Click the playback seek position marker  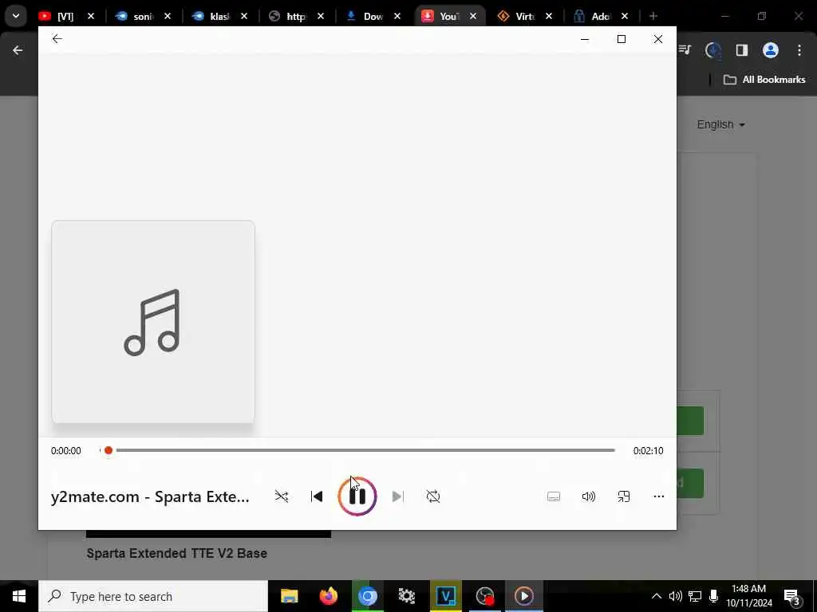click(x=109, y=450)
